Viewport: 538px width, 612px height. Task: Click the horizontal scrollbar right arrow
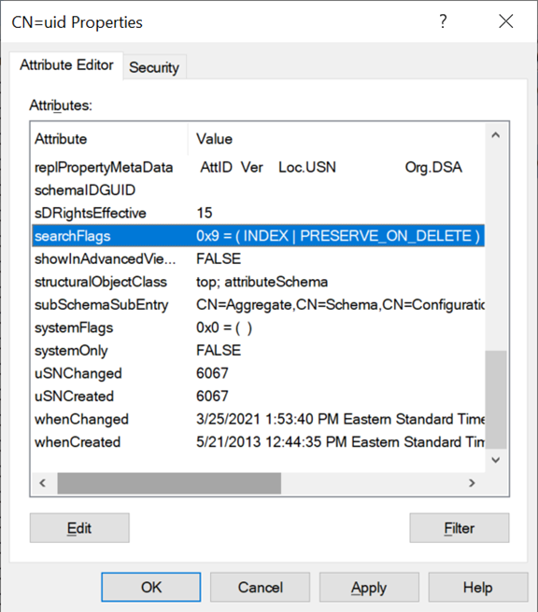[x=472, y=483]
